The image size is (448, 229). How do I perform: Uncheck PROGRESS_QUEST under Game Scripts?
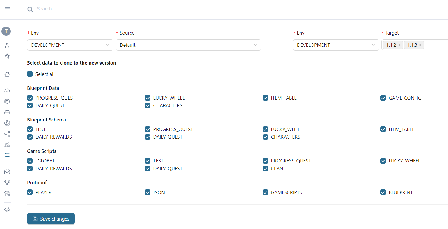click(x=265, y=161)
